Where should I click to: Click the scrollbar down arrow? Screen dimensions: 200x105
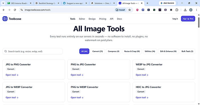[199, 104]
